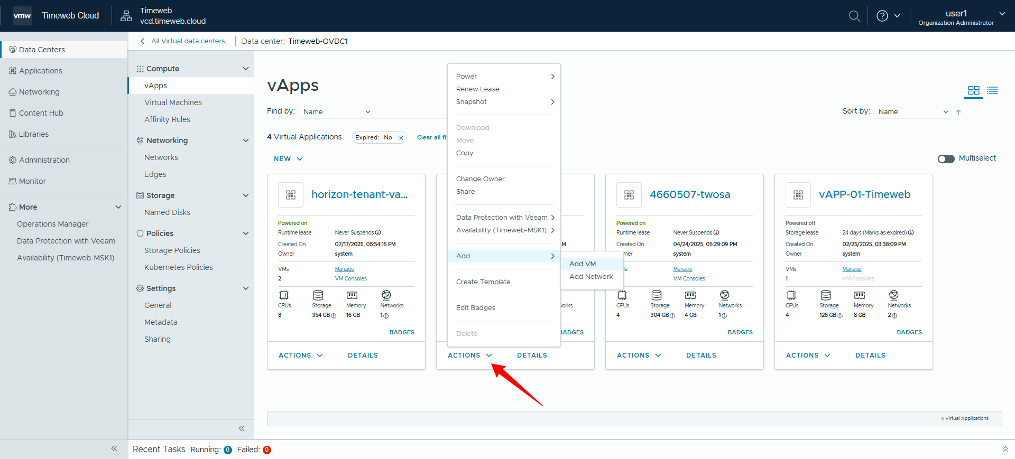The height and width of the screenshot is (459, 1015).
Task: Collapse the Networking section in secondary nav
Action: coord(245,140)
